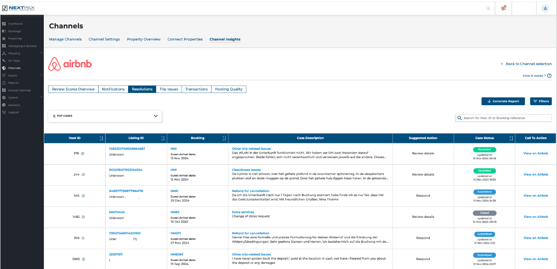Screen dimensions: 557x269
Task: Click the magnifier icon in top bar
Action: (488, 8)
